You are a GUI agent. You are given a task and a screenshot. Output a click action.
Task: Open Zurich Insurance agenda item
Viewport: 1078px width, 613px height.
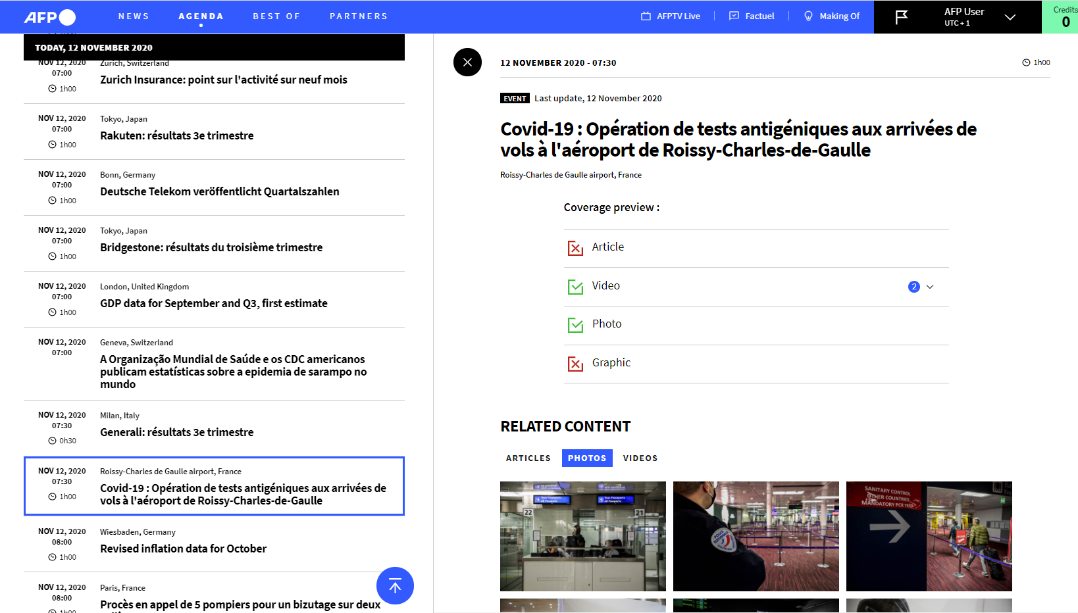tap(224, 80)
